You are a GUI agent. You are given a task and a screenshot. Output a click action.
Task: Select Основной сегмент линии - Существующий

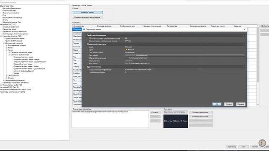(x=29, y=69)
